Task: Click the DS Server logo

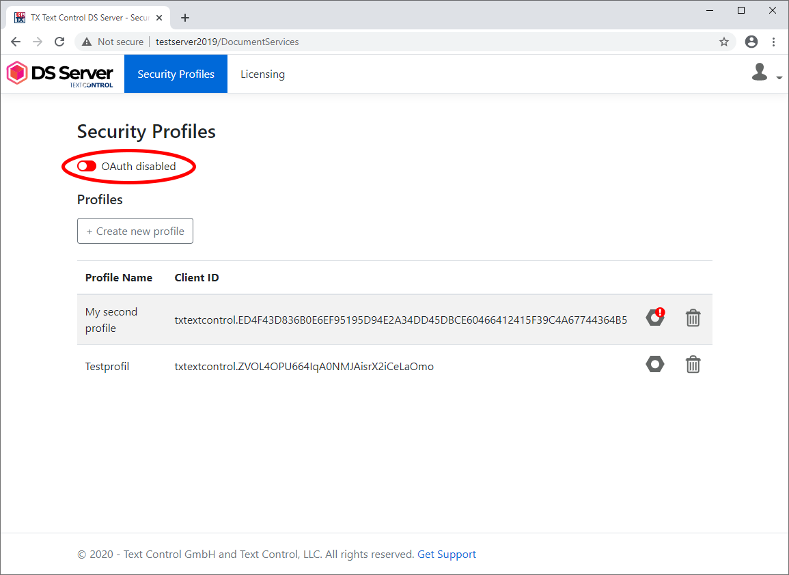Action: click(x=60, y=74)
